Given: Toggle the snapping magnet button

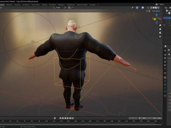Looking at the screenshot, I should tap(69, 7).
